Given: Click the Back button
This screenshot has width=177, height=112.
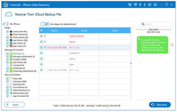Looking at the screenshot, I should (14, 105).
